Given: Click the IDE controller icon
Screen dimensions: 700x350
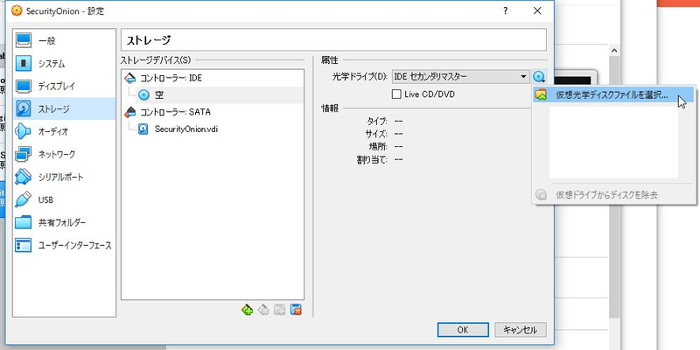Looking at the screenshot, I should (129, 78).
